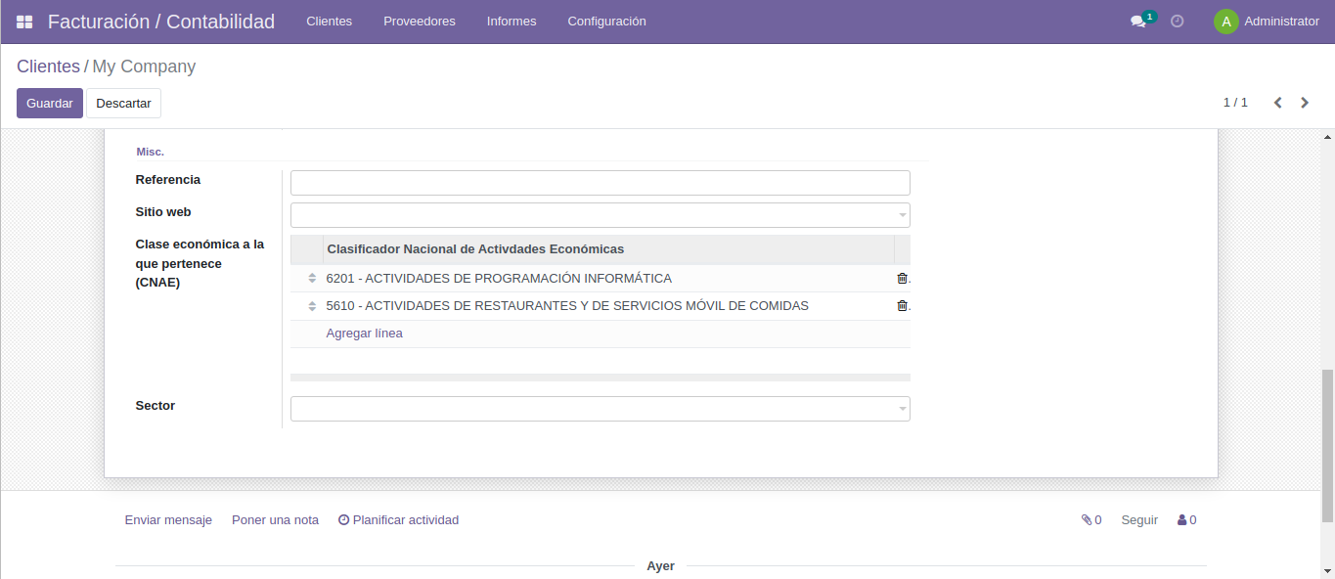Click the Referencia input field
The image size is (1335, 579).
[600, 182]
